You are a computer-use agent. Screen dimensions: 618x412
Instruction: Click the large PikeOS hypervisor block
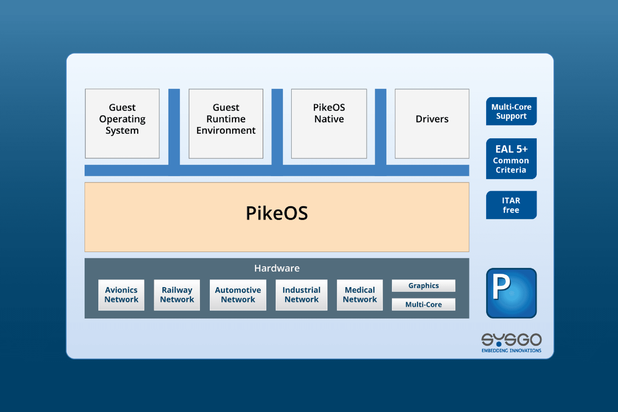click(x=276, y=217)
